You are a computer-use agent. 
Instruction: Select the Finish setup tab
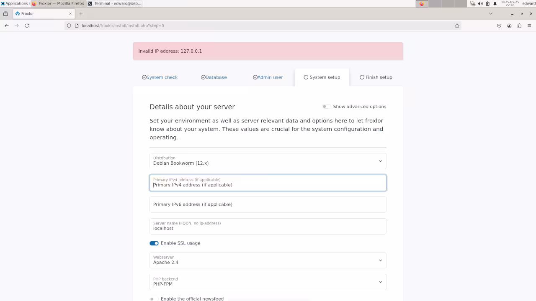[x=376, y=77]
